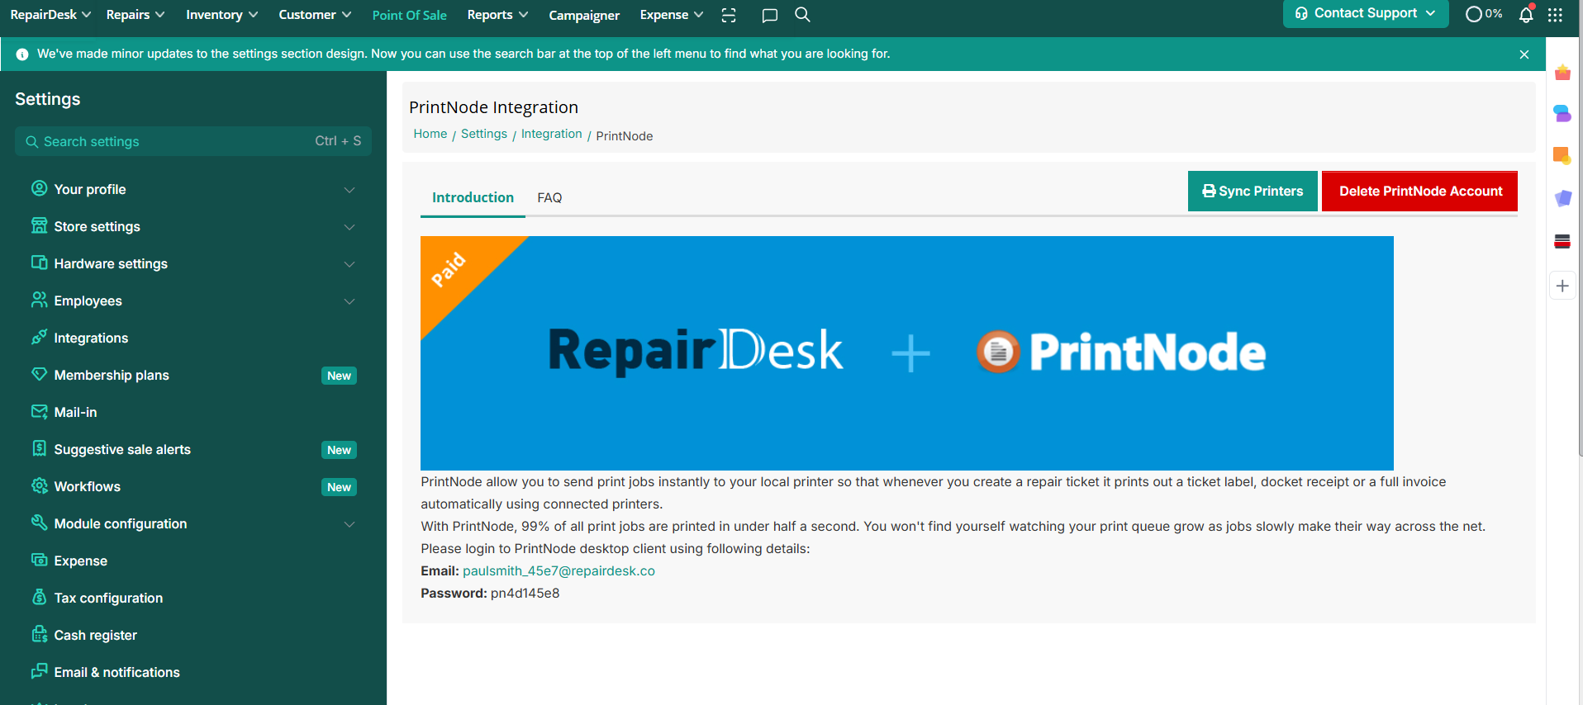1583x705 pixels.
Task: Focus the Search settings field
Action: [x=193, y=141]
